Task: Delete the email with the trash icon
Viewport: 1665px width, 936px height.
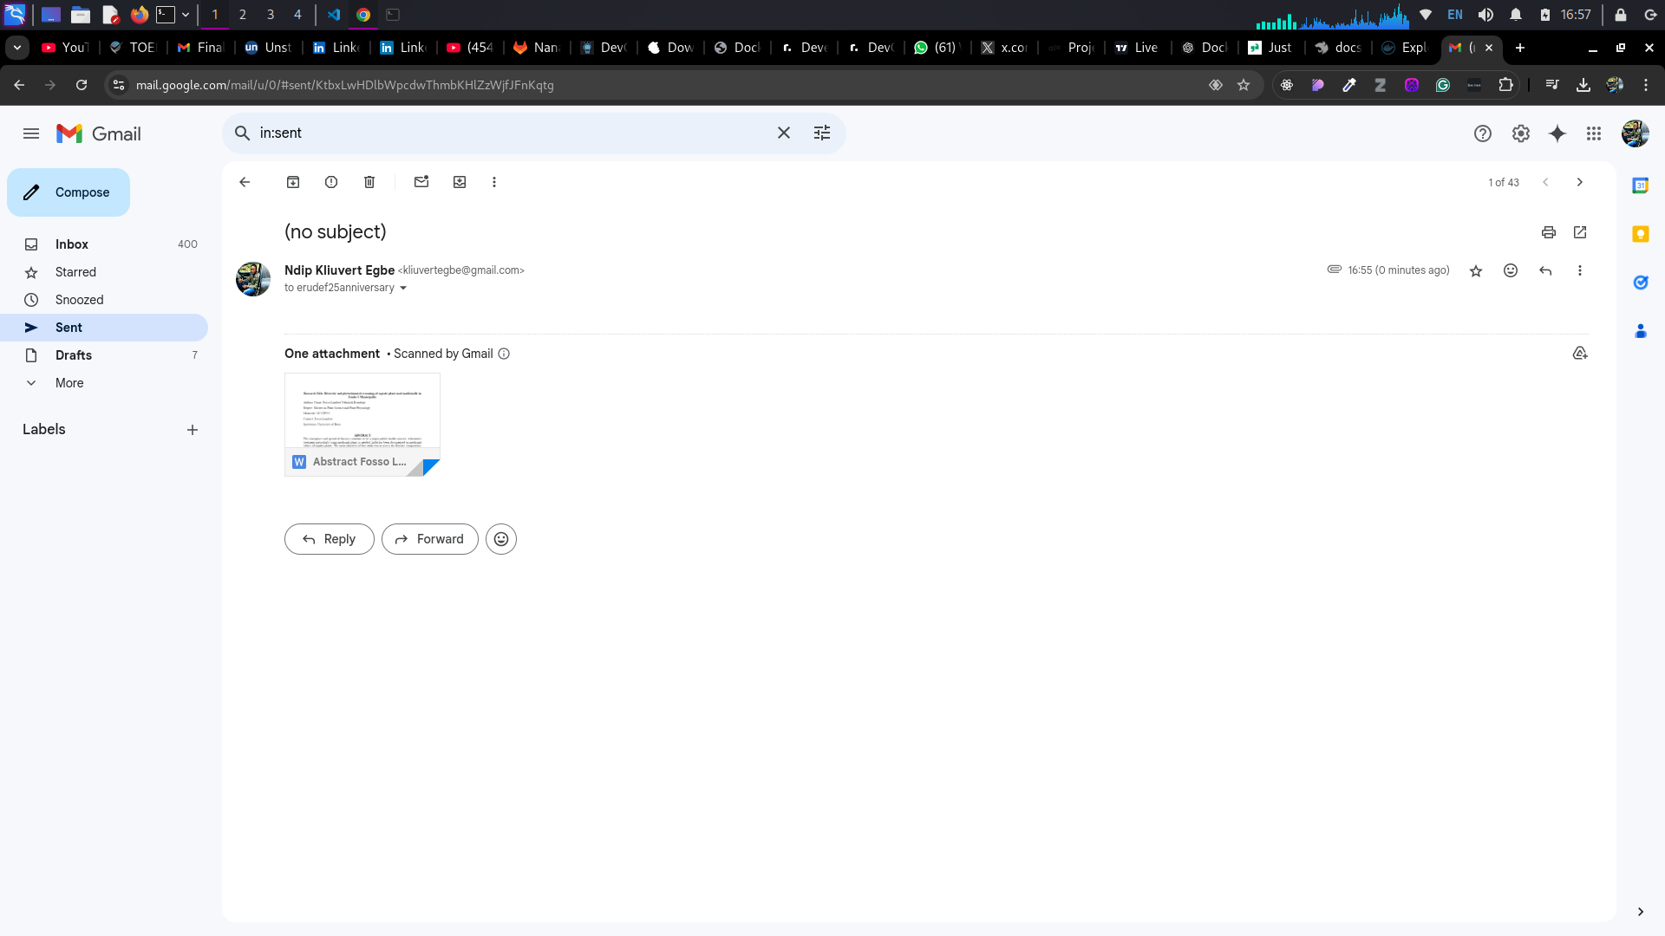Action: coord(369,182)
